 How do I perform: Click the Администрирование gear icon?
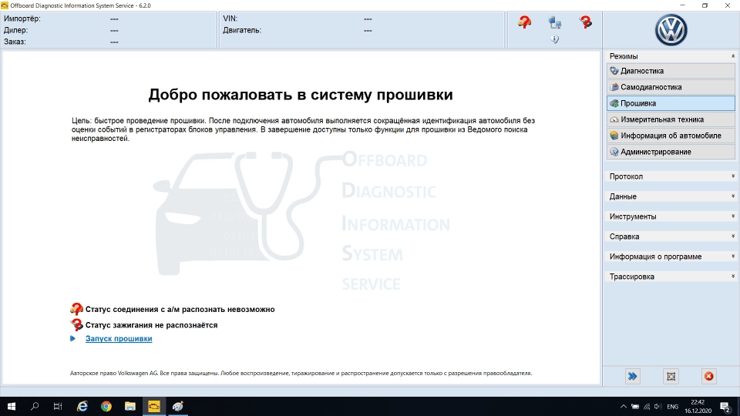614,152
